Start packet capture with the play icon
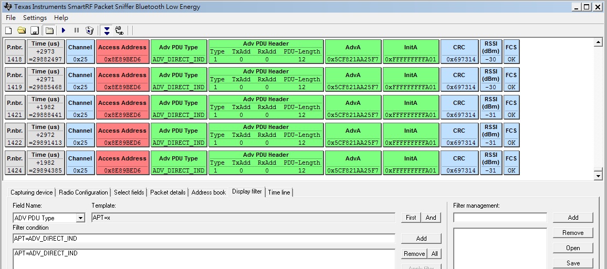The image size is (607, 269). click(64, 30)
